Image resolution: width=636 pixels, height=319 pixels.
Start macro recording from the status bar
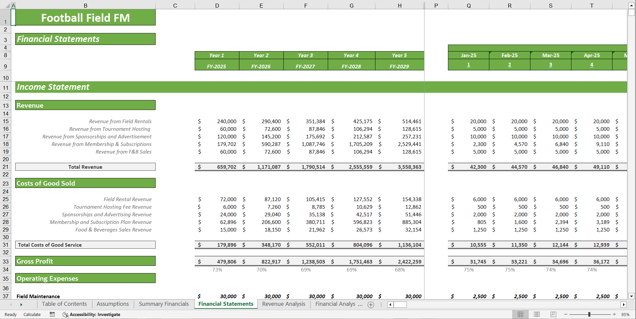[52, 314]
